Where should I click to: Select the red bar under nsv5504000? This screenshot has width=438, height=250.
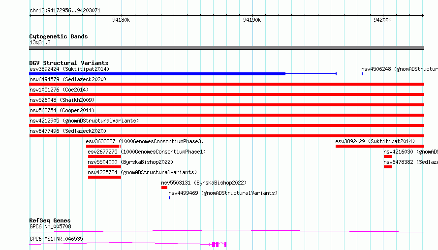[x=104, y=167]
